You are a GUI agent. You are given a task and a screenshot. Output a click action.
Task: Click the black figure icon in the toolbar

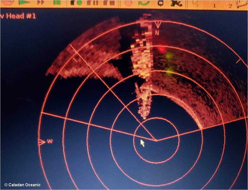[176, 3]
